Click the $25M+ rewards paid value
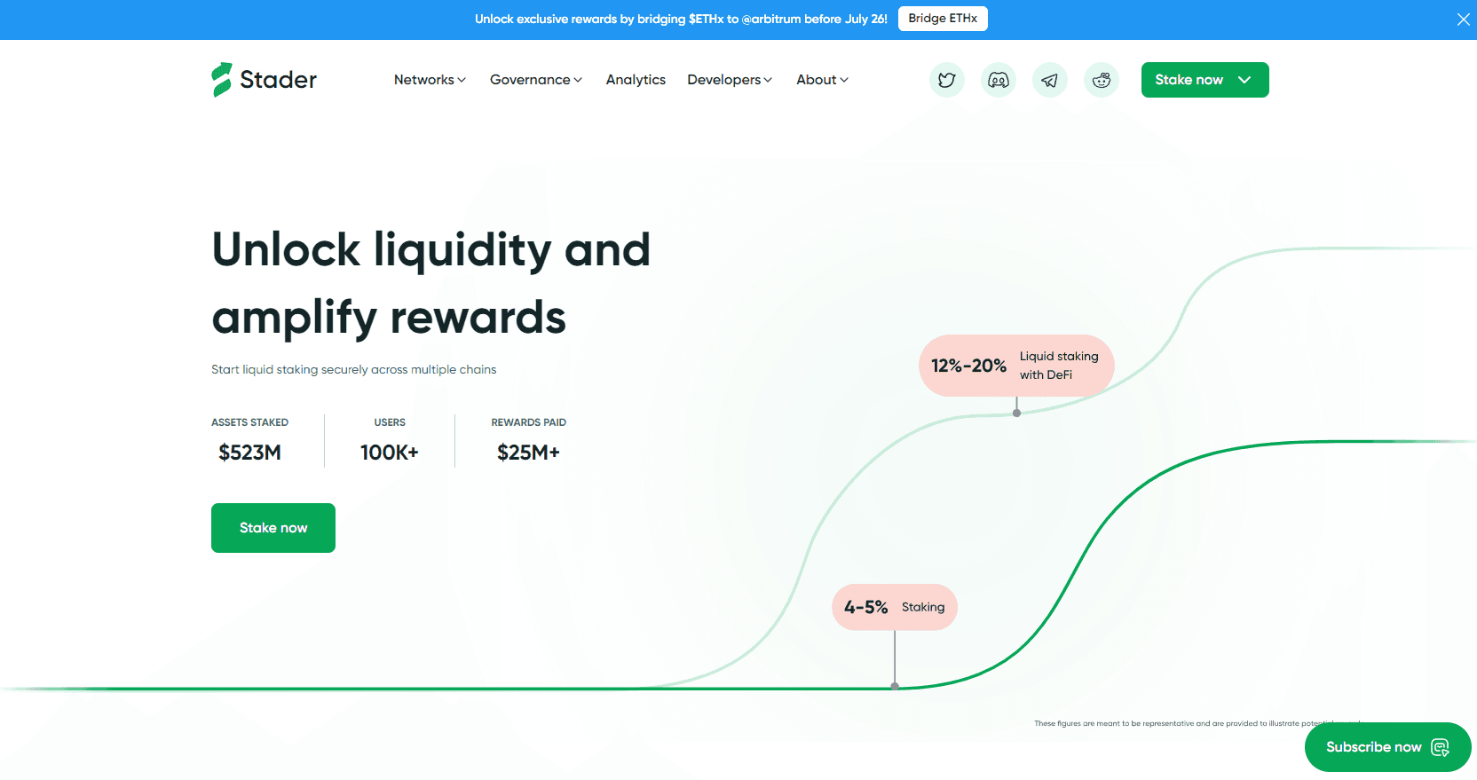Viewport: 1477px width, 780px height. [x=529, y=453]
